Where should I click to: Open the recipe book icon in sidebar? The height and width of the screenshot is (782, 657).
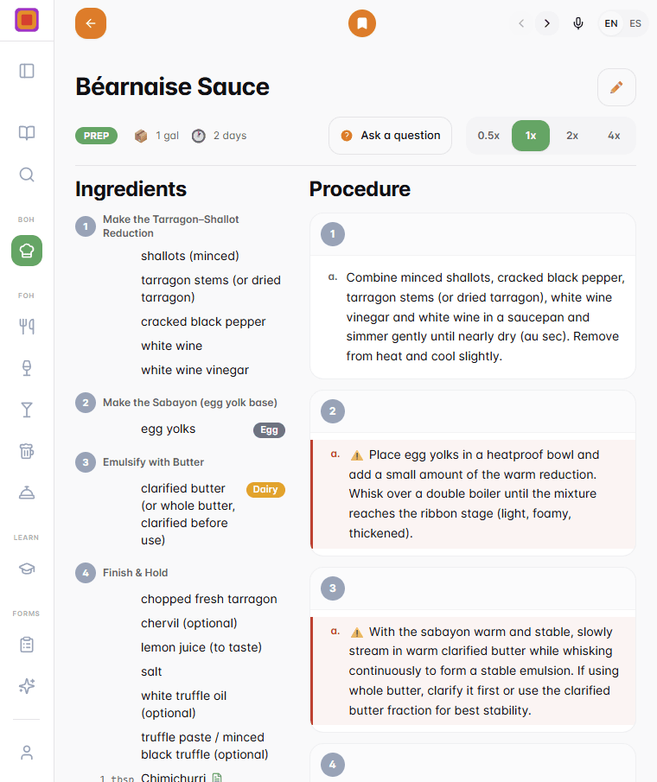[x=27, y=133]
